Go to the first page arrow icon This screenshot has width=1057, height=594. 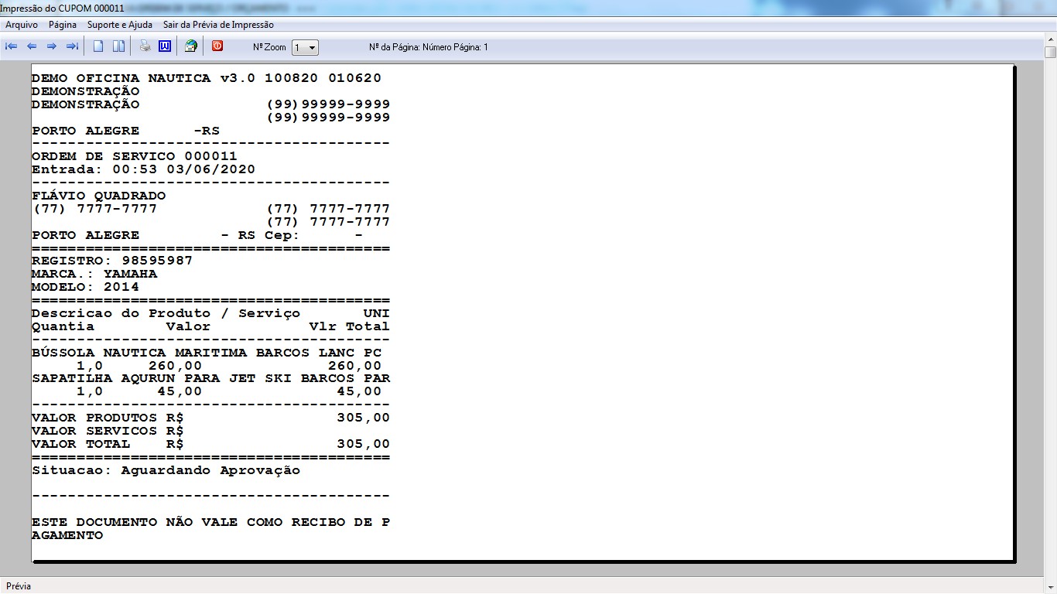point(12,46)
